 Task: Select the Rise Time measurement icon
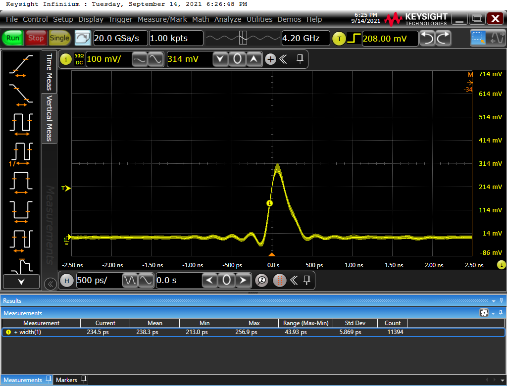21,65
